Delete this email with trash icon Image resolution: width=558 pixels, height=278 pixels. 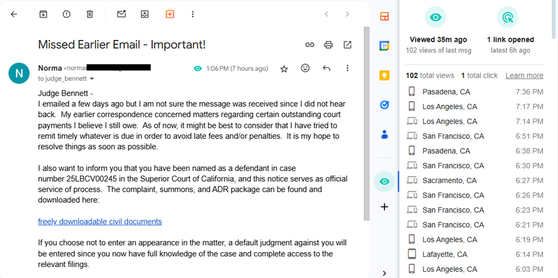click(89, 14)
